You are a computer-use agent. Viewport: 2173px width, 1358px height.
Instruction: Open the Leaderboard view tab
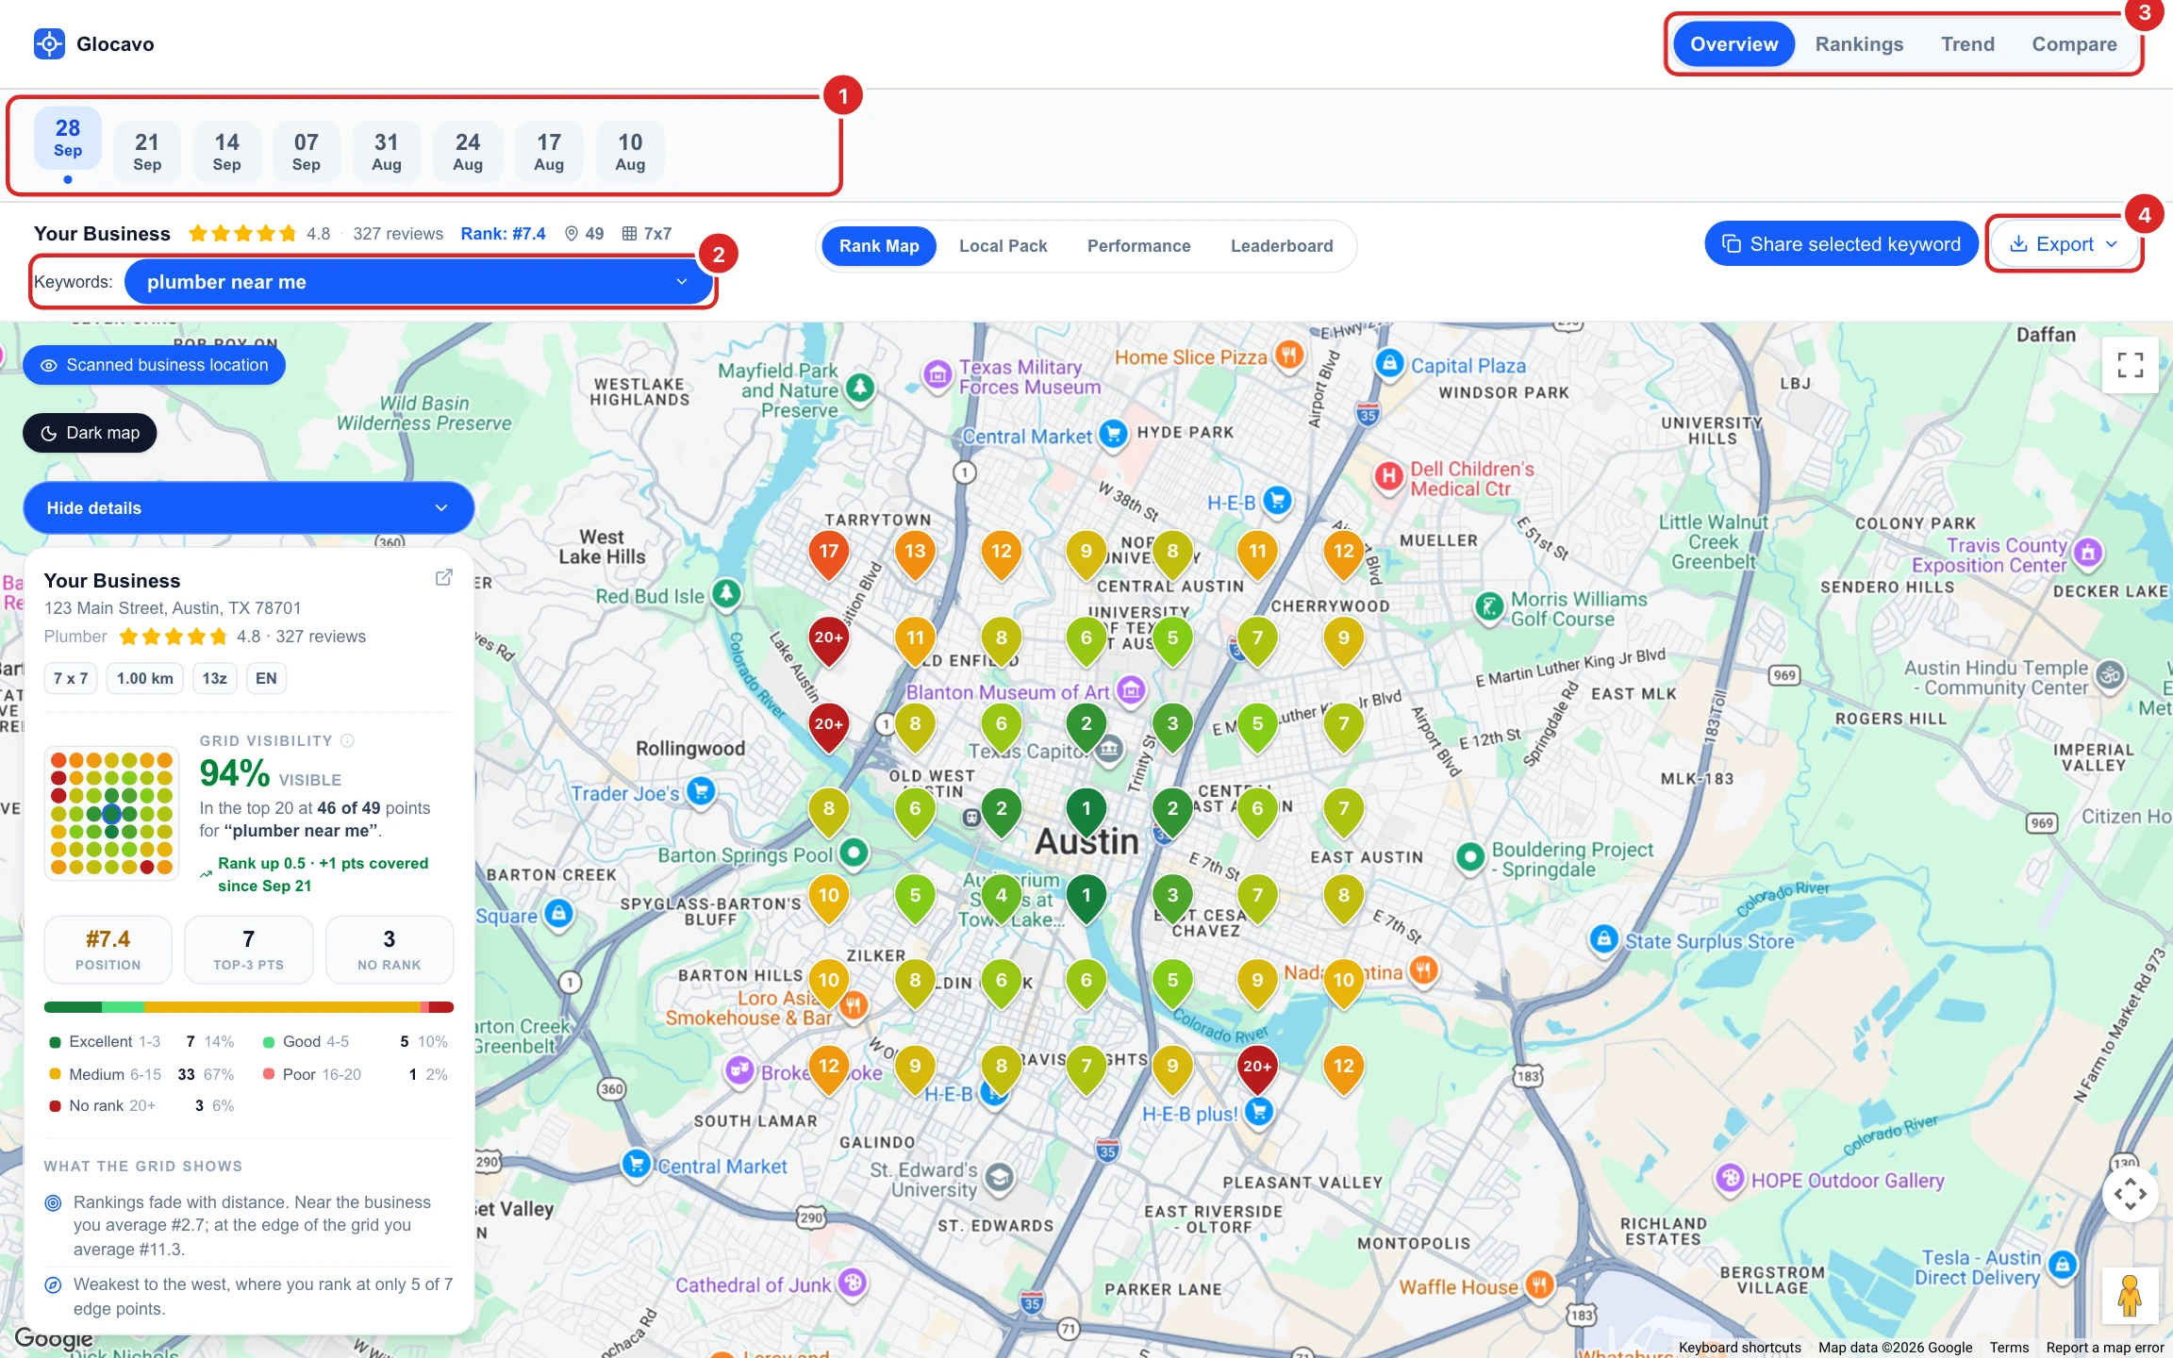tap(1281, 246)
